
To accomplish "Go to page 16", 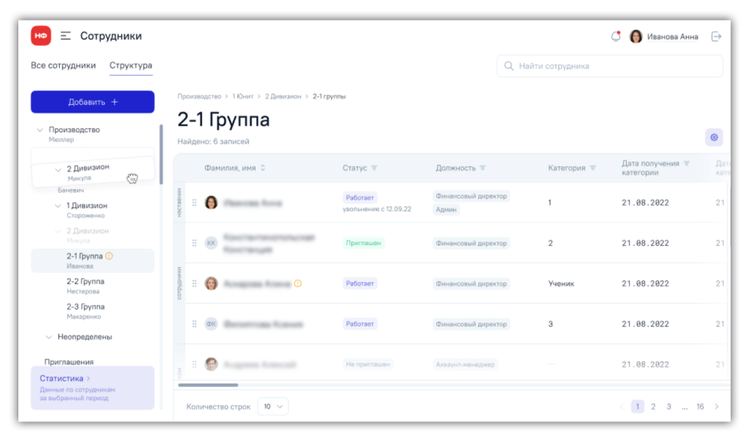I will (x=700, y=407).
